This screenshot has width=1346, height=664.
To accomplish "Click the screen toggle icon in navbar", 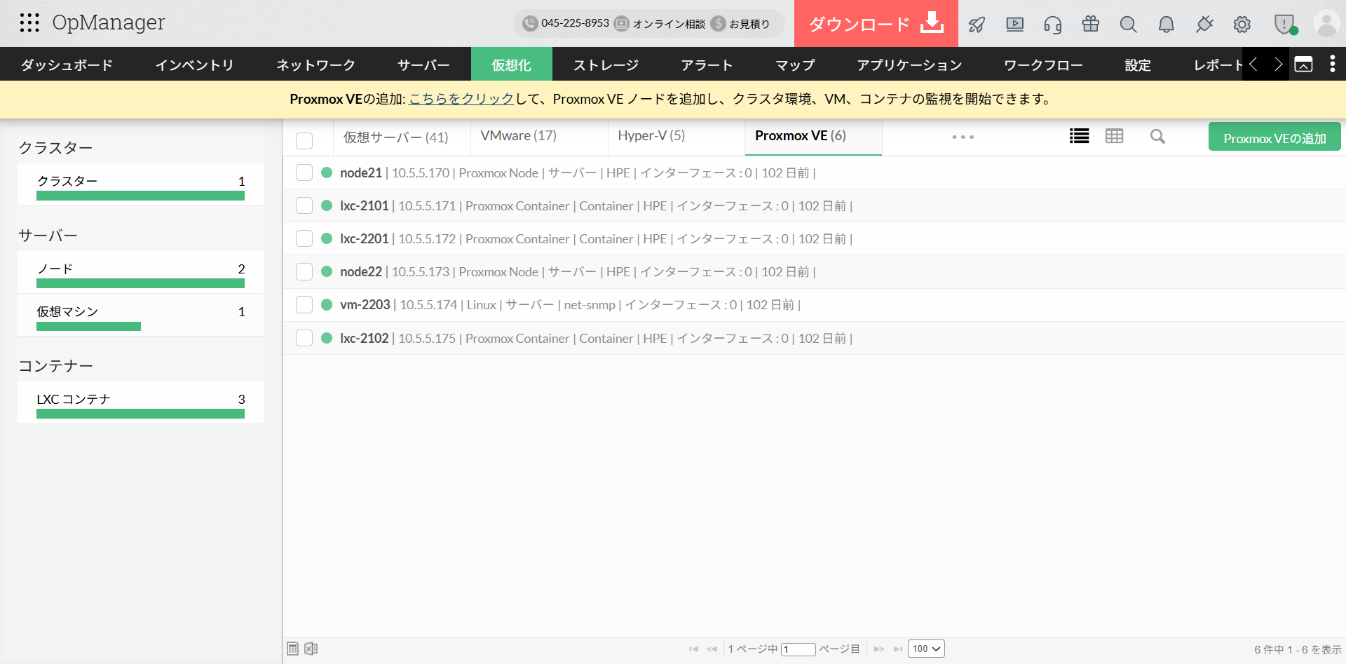I will [x=1303, y=65].
